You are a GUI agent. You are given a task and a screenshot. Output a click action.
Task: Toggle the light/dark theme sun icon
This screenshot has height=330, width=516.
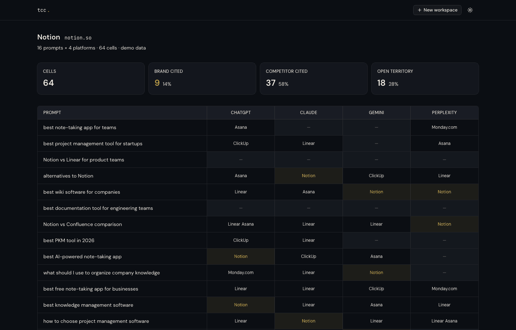pyautogui.click(x=470, y=10)
